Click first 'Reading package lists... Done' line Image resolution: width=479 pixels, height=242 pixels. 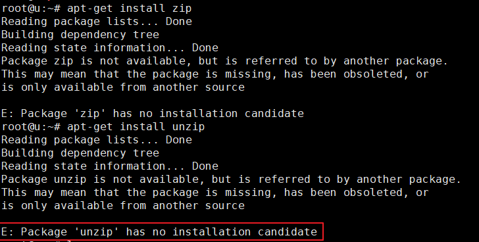pos(97,22)
